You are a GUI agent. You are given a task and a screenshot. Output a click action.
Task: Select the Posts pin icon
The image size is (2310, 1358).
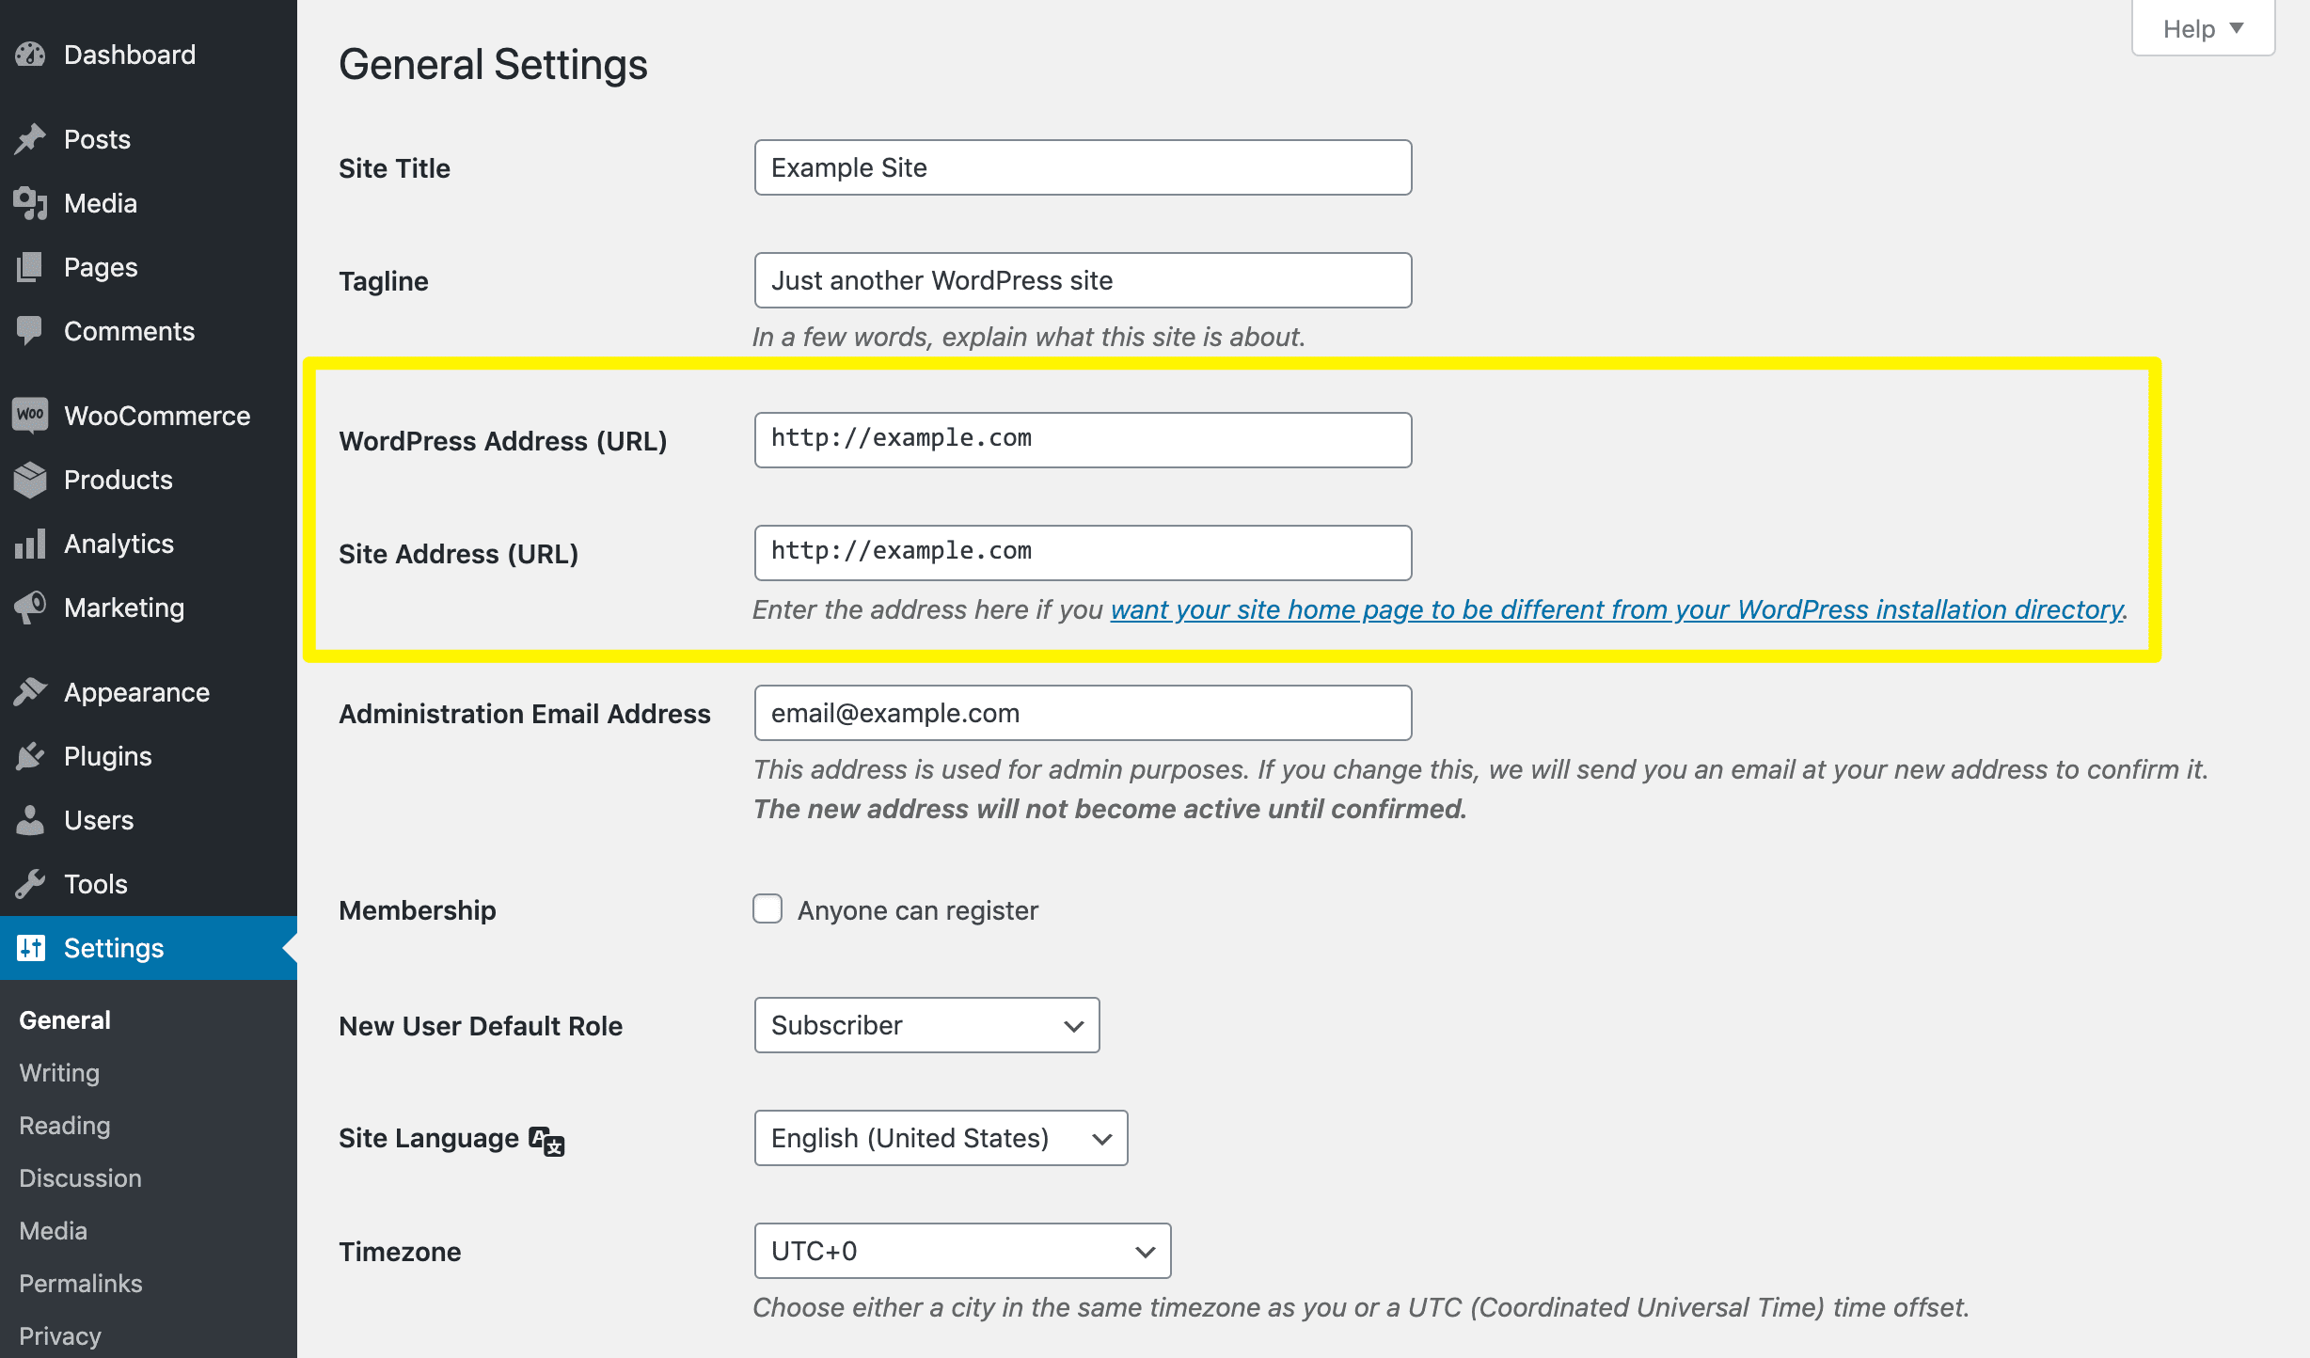[x=29, y=138]
